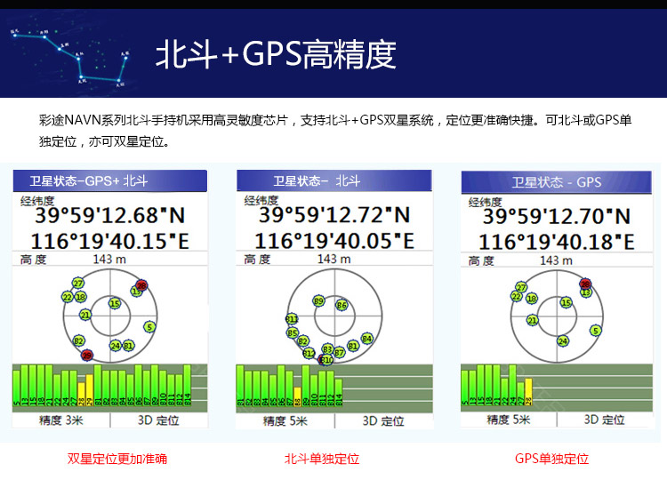Click the description paragraph starting 彩途NAVN系列
The image size is (667, 496).
click(335, 131)
